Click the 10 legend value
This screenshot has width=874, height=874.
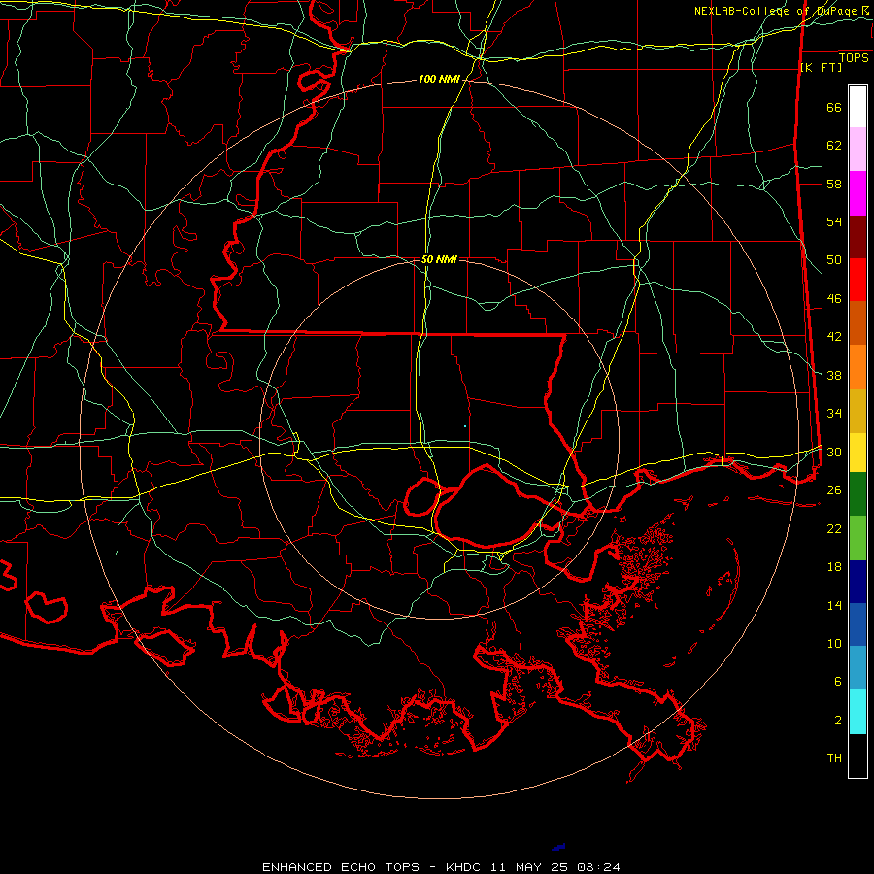tap(834, 644)
